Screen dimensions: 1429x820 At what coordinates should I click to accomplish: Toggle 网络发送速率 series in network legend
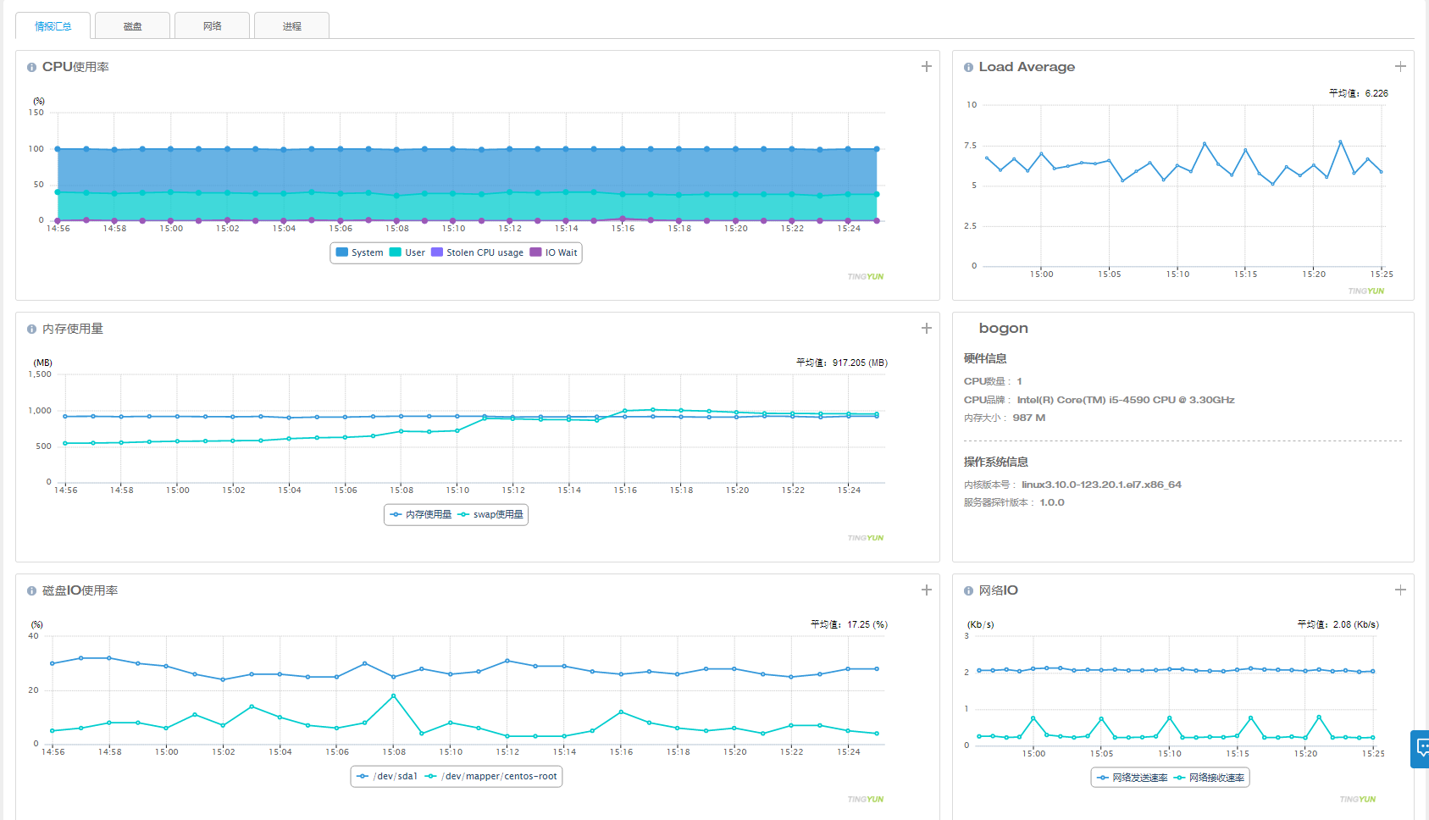coord(1132,778)
